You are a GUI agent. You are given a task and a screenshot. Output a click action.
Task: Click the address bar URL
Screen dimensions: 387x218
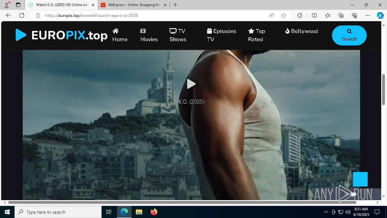[x=91, y=15]
